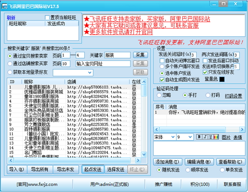Click the 输入宝贝网址 input field
248x192 pixels.
[103, 64]
